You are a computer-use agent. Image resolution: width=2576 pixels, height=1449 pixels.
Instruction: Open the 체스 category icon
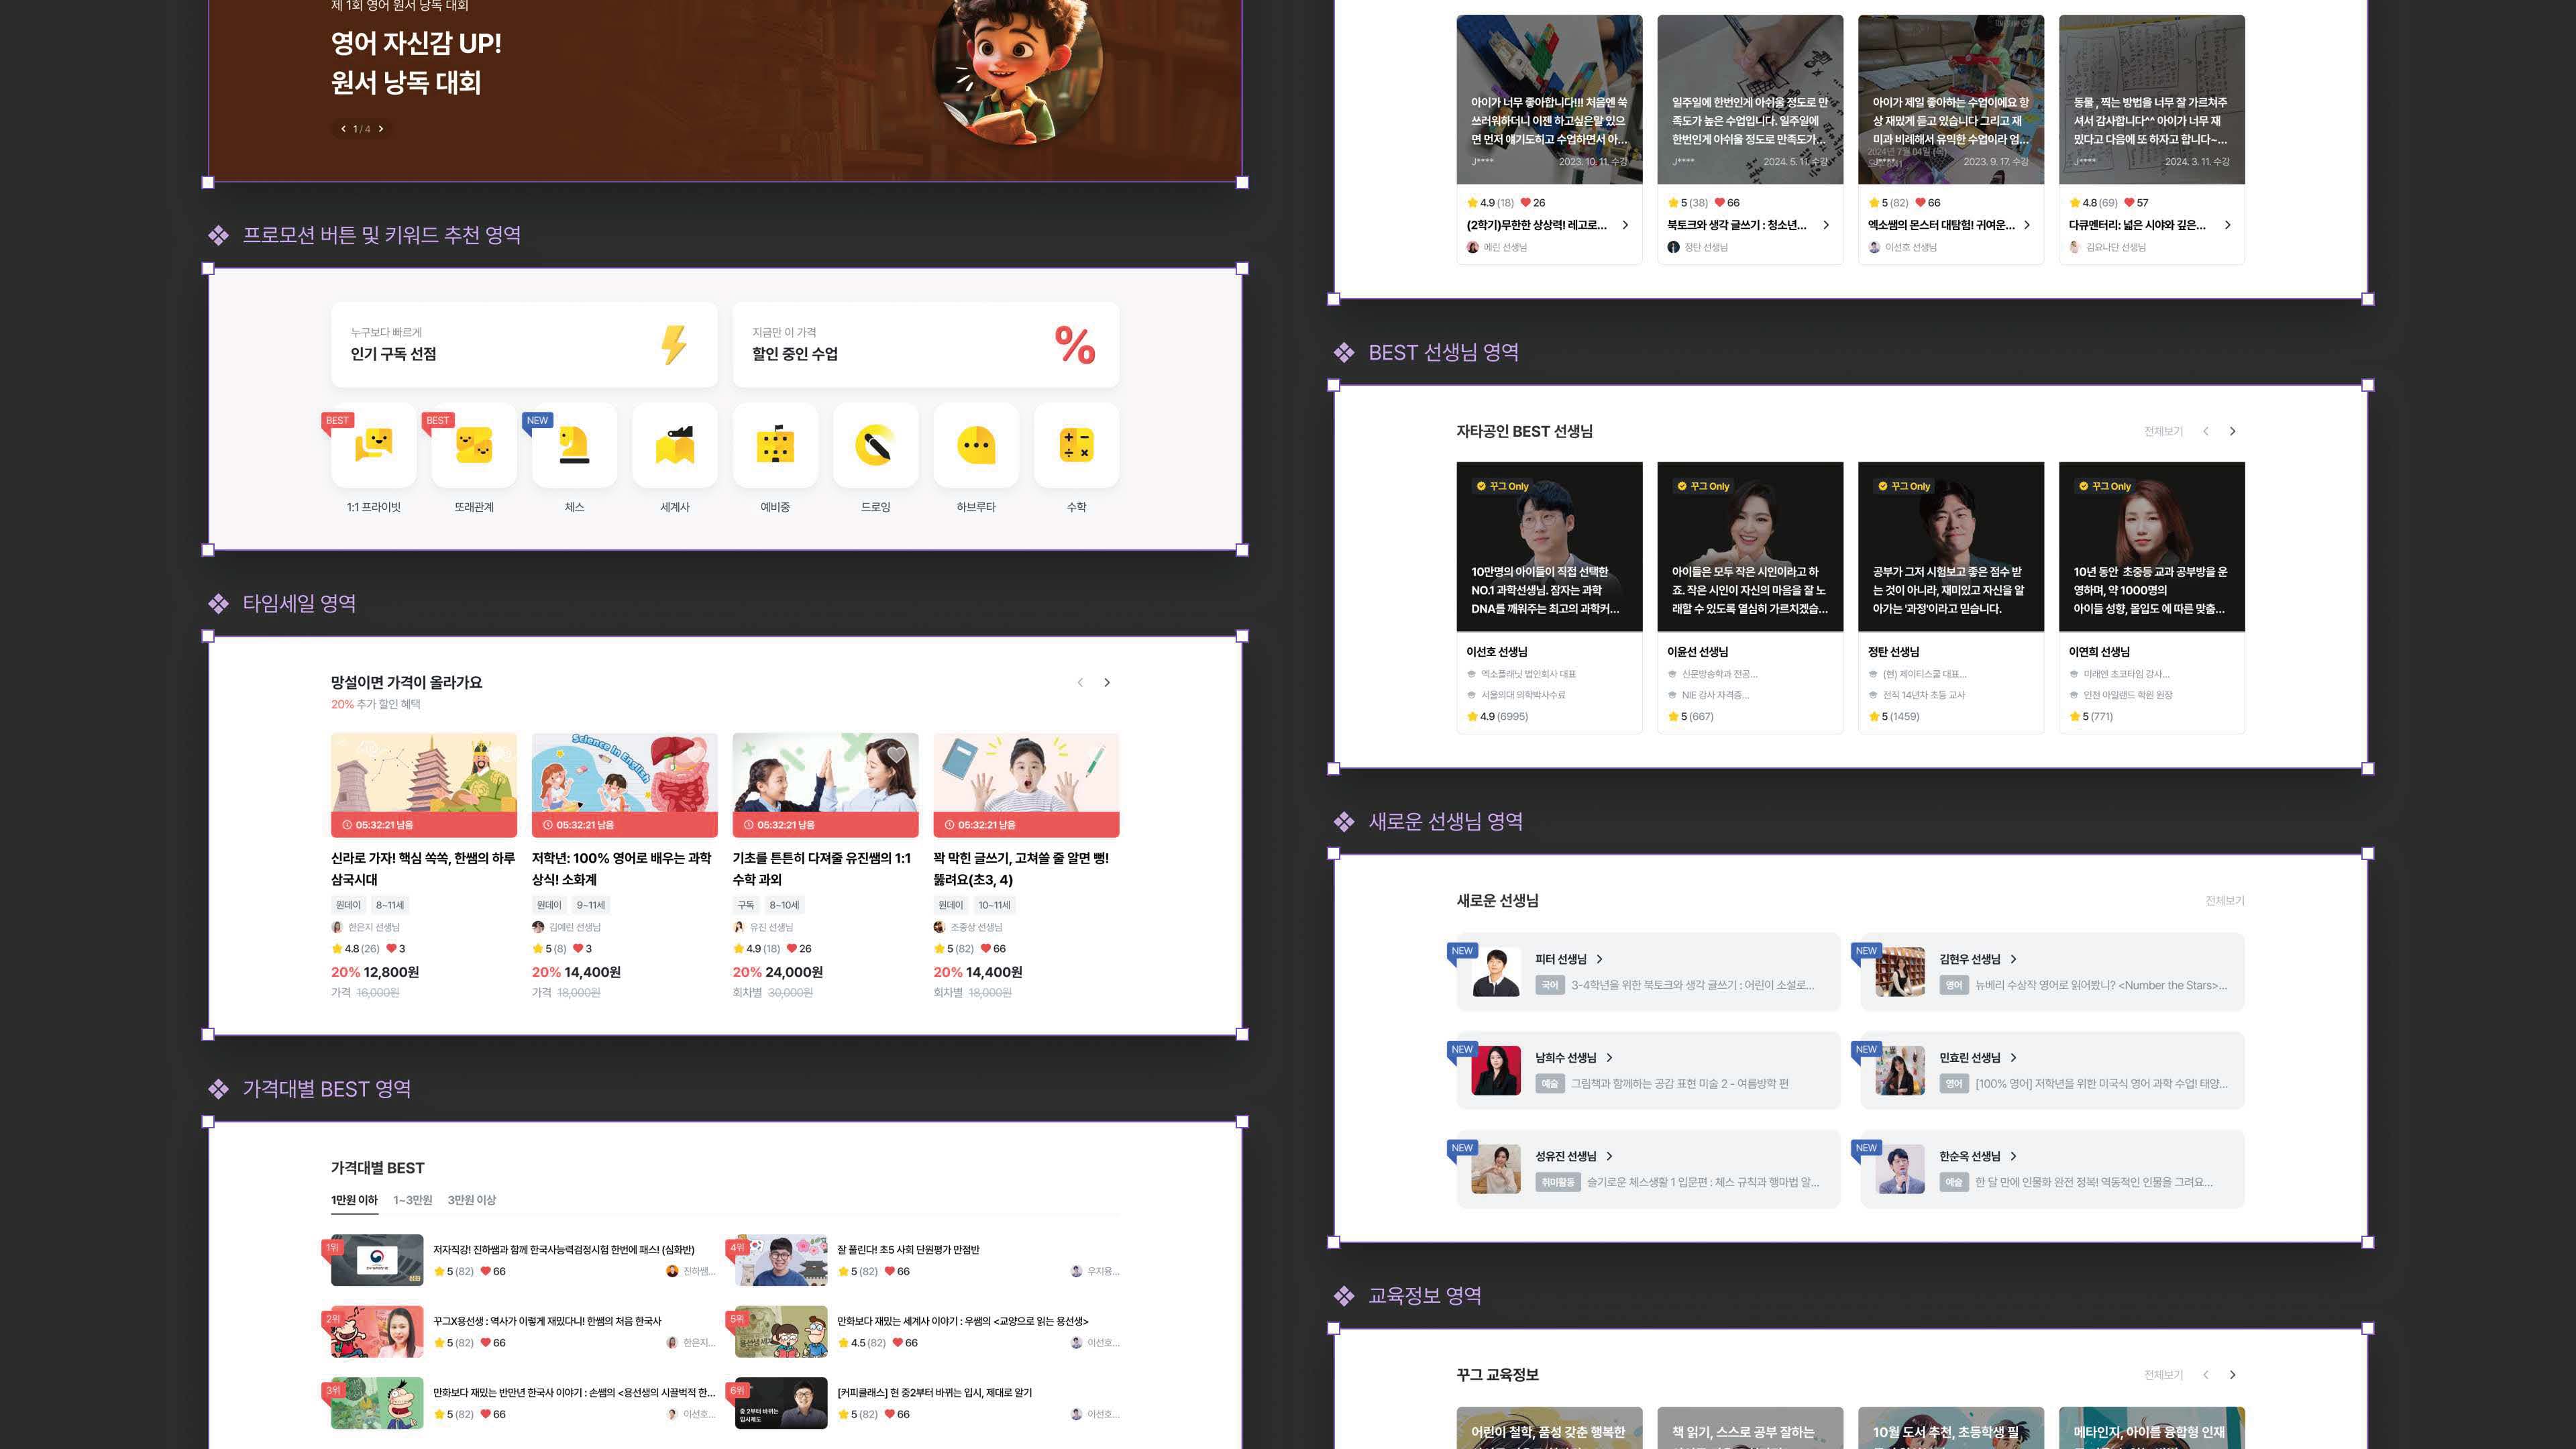tap(574, 445)
